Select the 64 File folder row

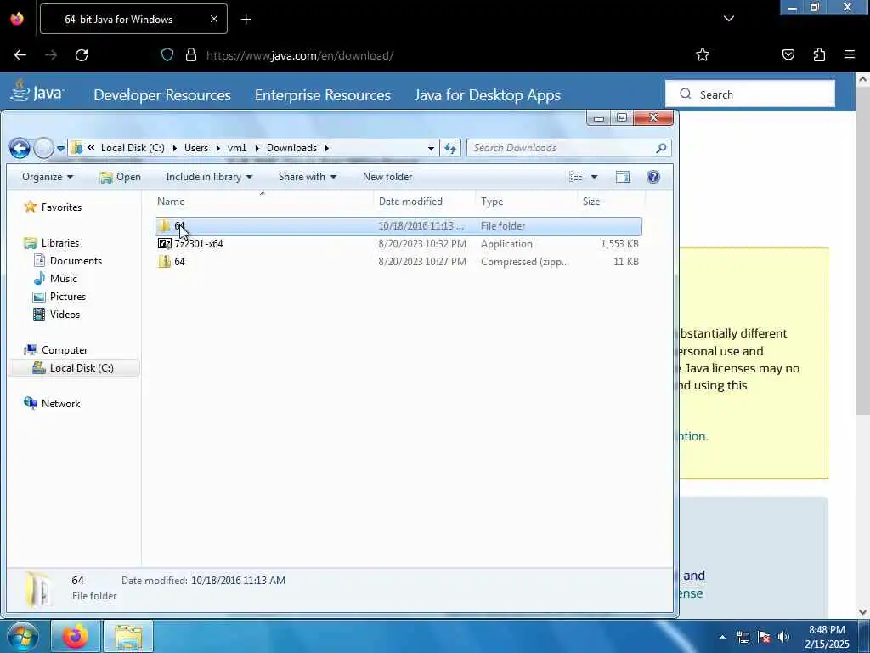pyautogui.click(x=398, y=226)
